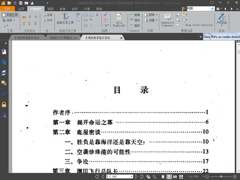Open the View PDFs on mobile devices banner
The height and width of the screenshot is (180, 240).
pyautogui.click(x=222, y=37)
